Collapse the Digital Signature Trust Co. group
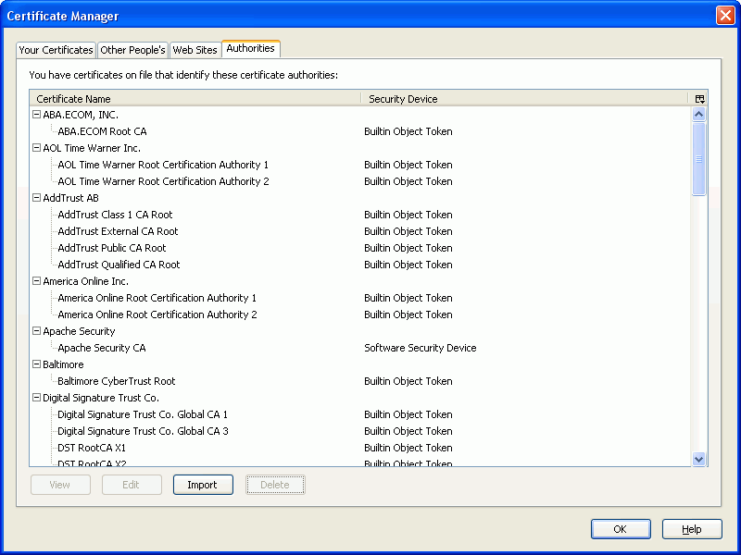 click(36, 398)
